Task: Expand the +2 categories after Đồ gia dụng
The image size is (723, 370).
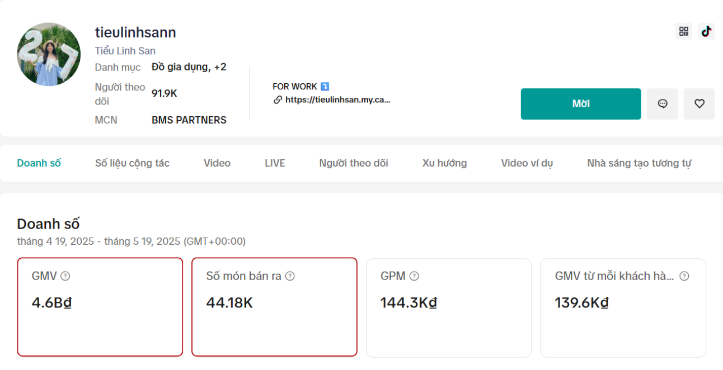Action: click(220, 67)
